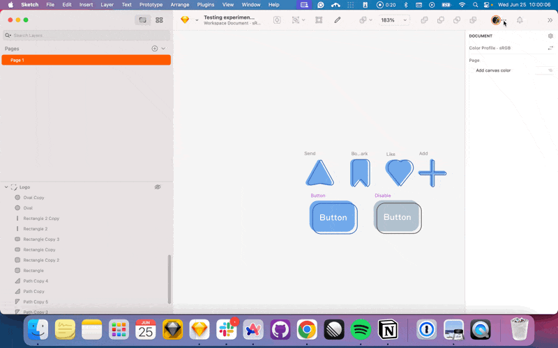Switch sidebar to Layers list view
This screenshot has height=348, width=558.
click(143, 20)
